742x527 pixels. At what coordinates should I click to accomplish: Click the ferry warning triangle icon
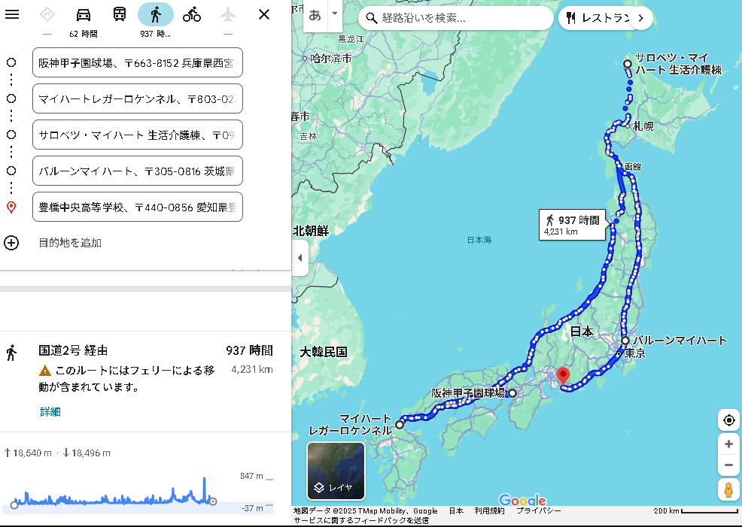coord(45,371)
